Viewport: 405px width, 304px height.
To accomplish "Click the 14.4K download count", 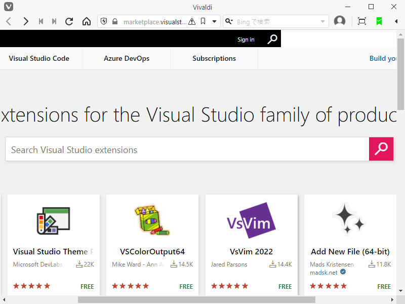I will click(281, 264).
